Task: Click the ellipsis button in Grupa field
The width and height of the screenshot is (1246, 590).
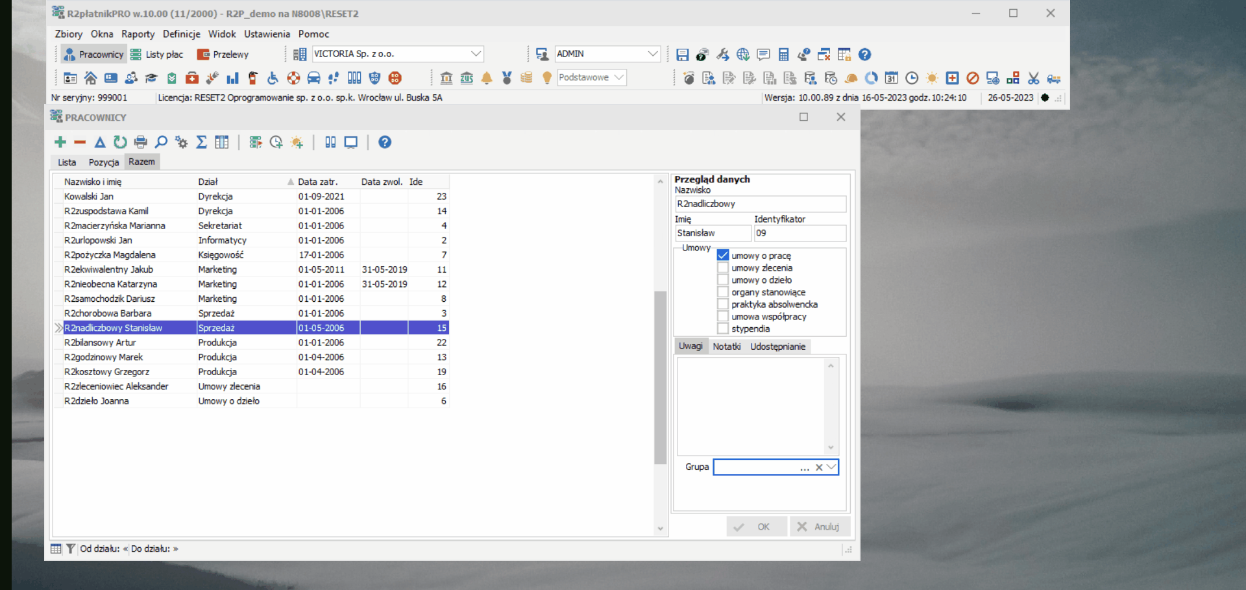Action: click(805, 467)
